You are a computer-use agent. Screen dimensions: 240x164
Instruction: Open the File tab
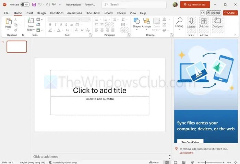coord(6,13)
